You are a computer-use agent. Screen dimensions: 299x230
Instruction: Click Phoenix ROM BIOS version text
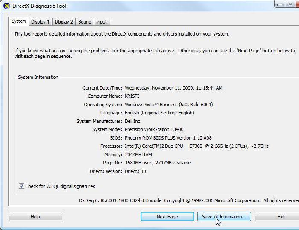168,138
